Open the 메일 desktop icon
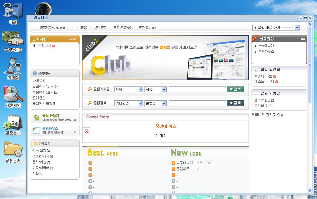317x199 pixels. 13,11
